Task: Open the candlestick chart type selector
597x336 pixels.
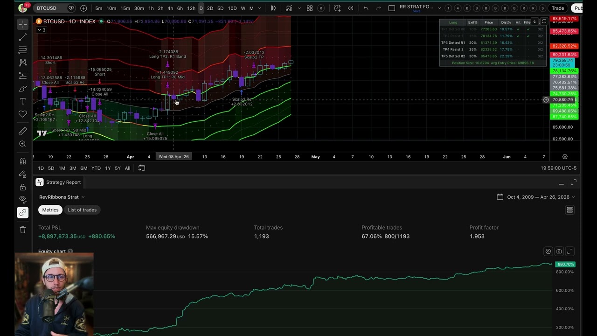Action: [273, 8]
